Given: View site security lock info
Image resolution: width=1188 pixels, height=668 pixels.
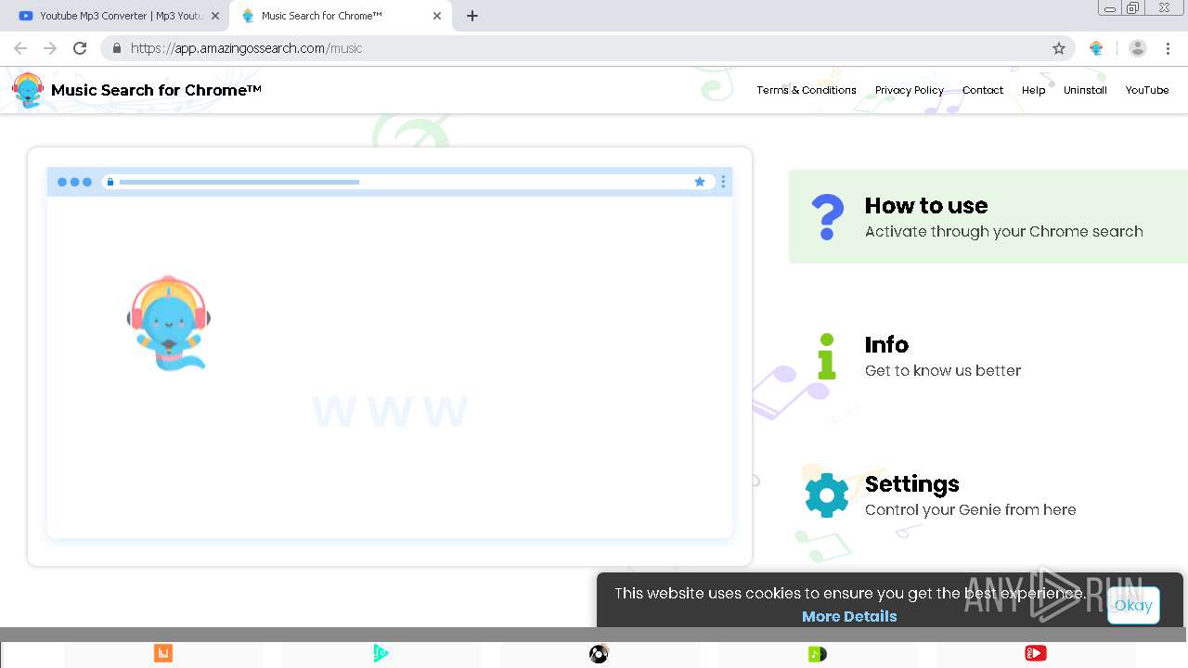Looking at the screenshot, I should click(x=117, y=48).
